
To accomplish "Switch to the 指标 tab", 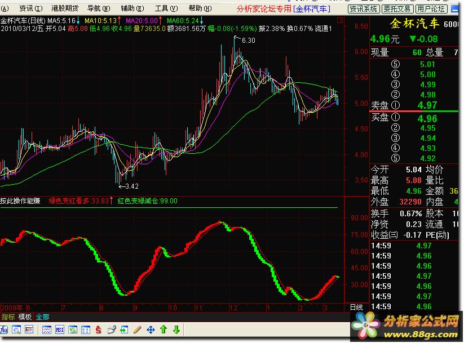I will click(x=8, y=317).
